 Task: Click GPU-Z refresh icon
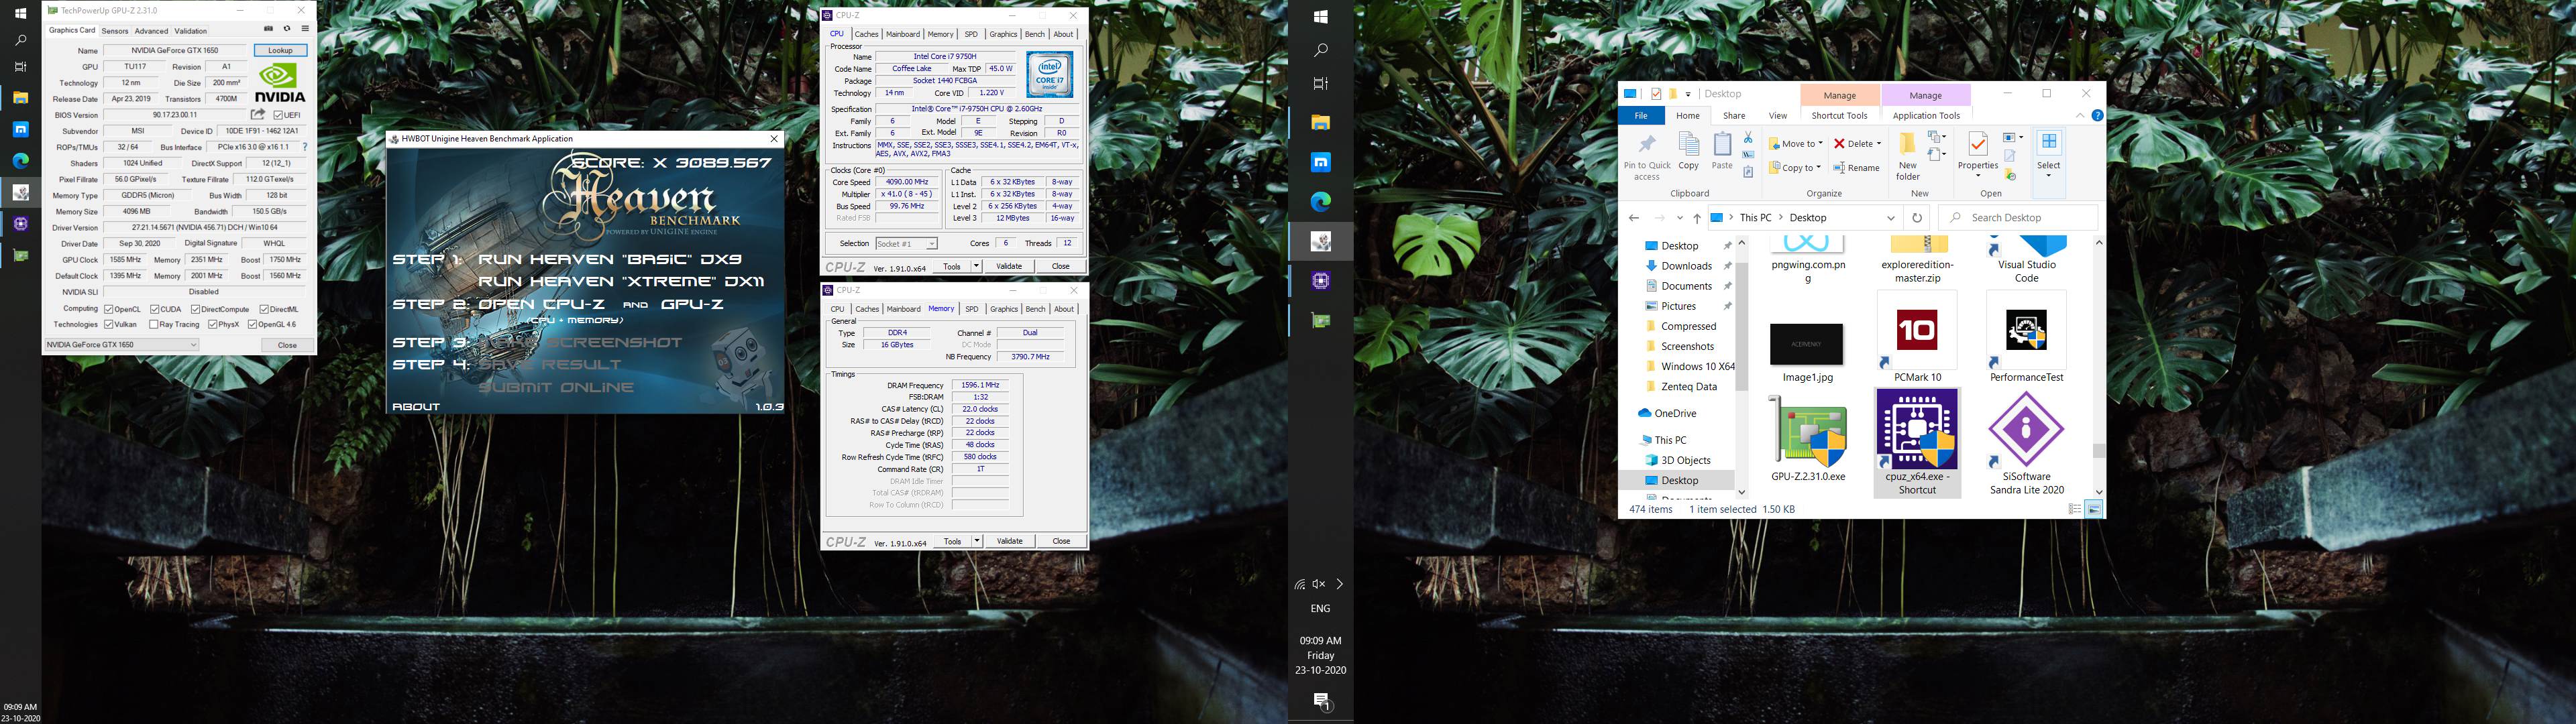point(287,29)
